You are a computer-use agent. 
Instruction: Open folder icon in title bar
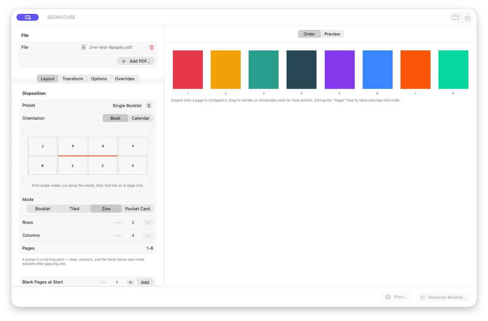click(x=455, y=17)
